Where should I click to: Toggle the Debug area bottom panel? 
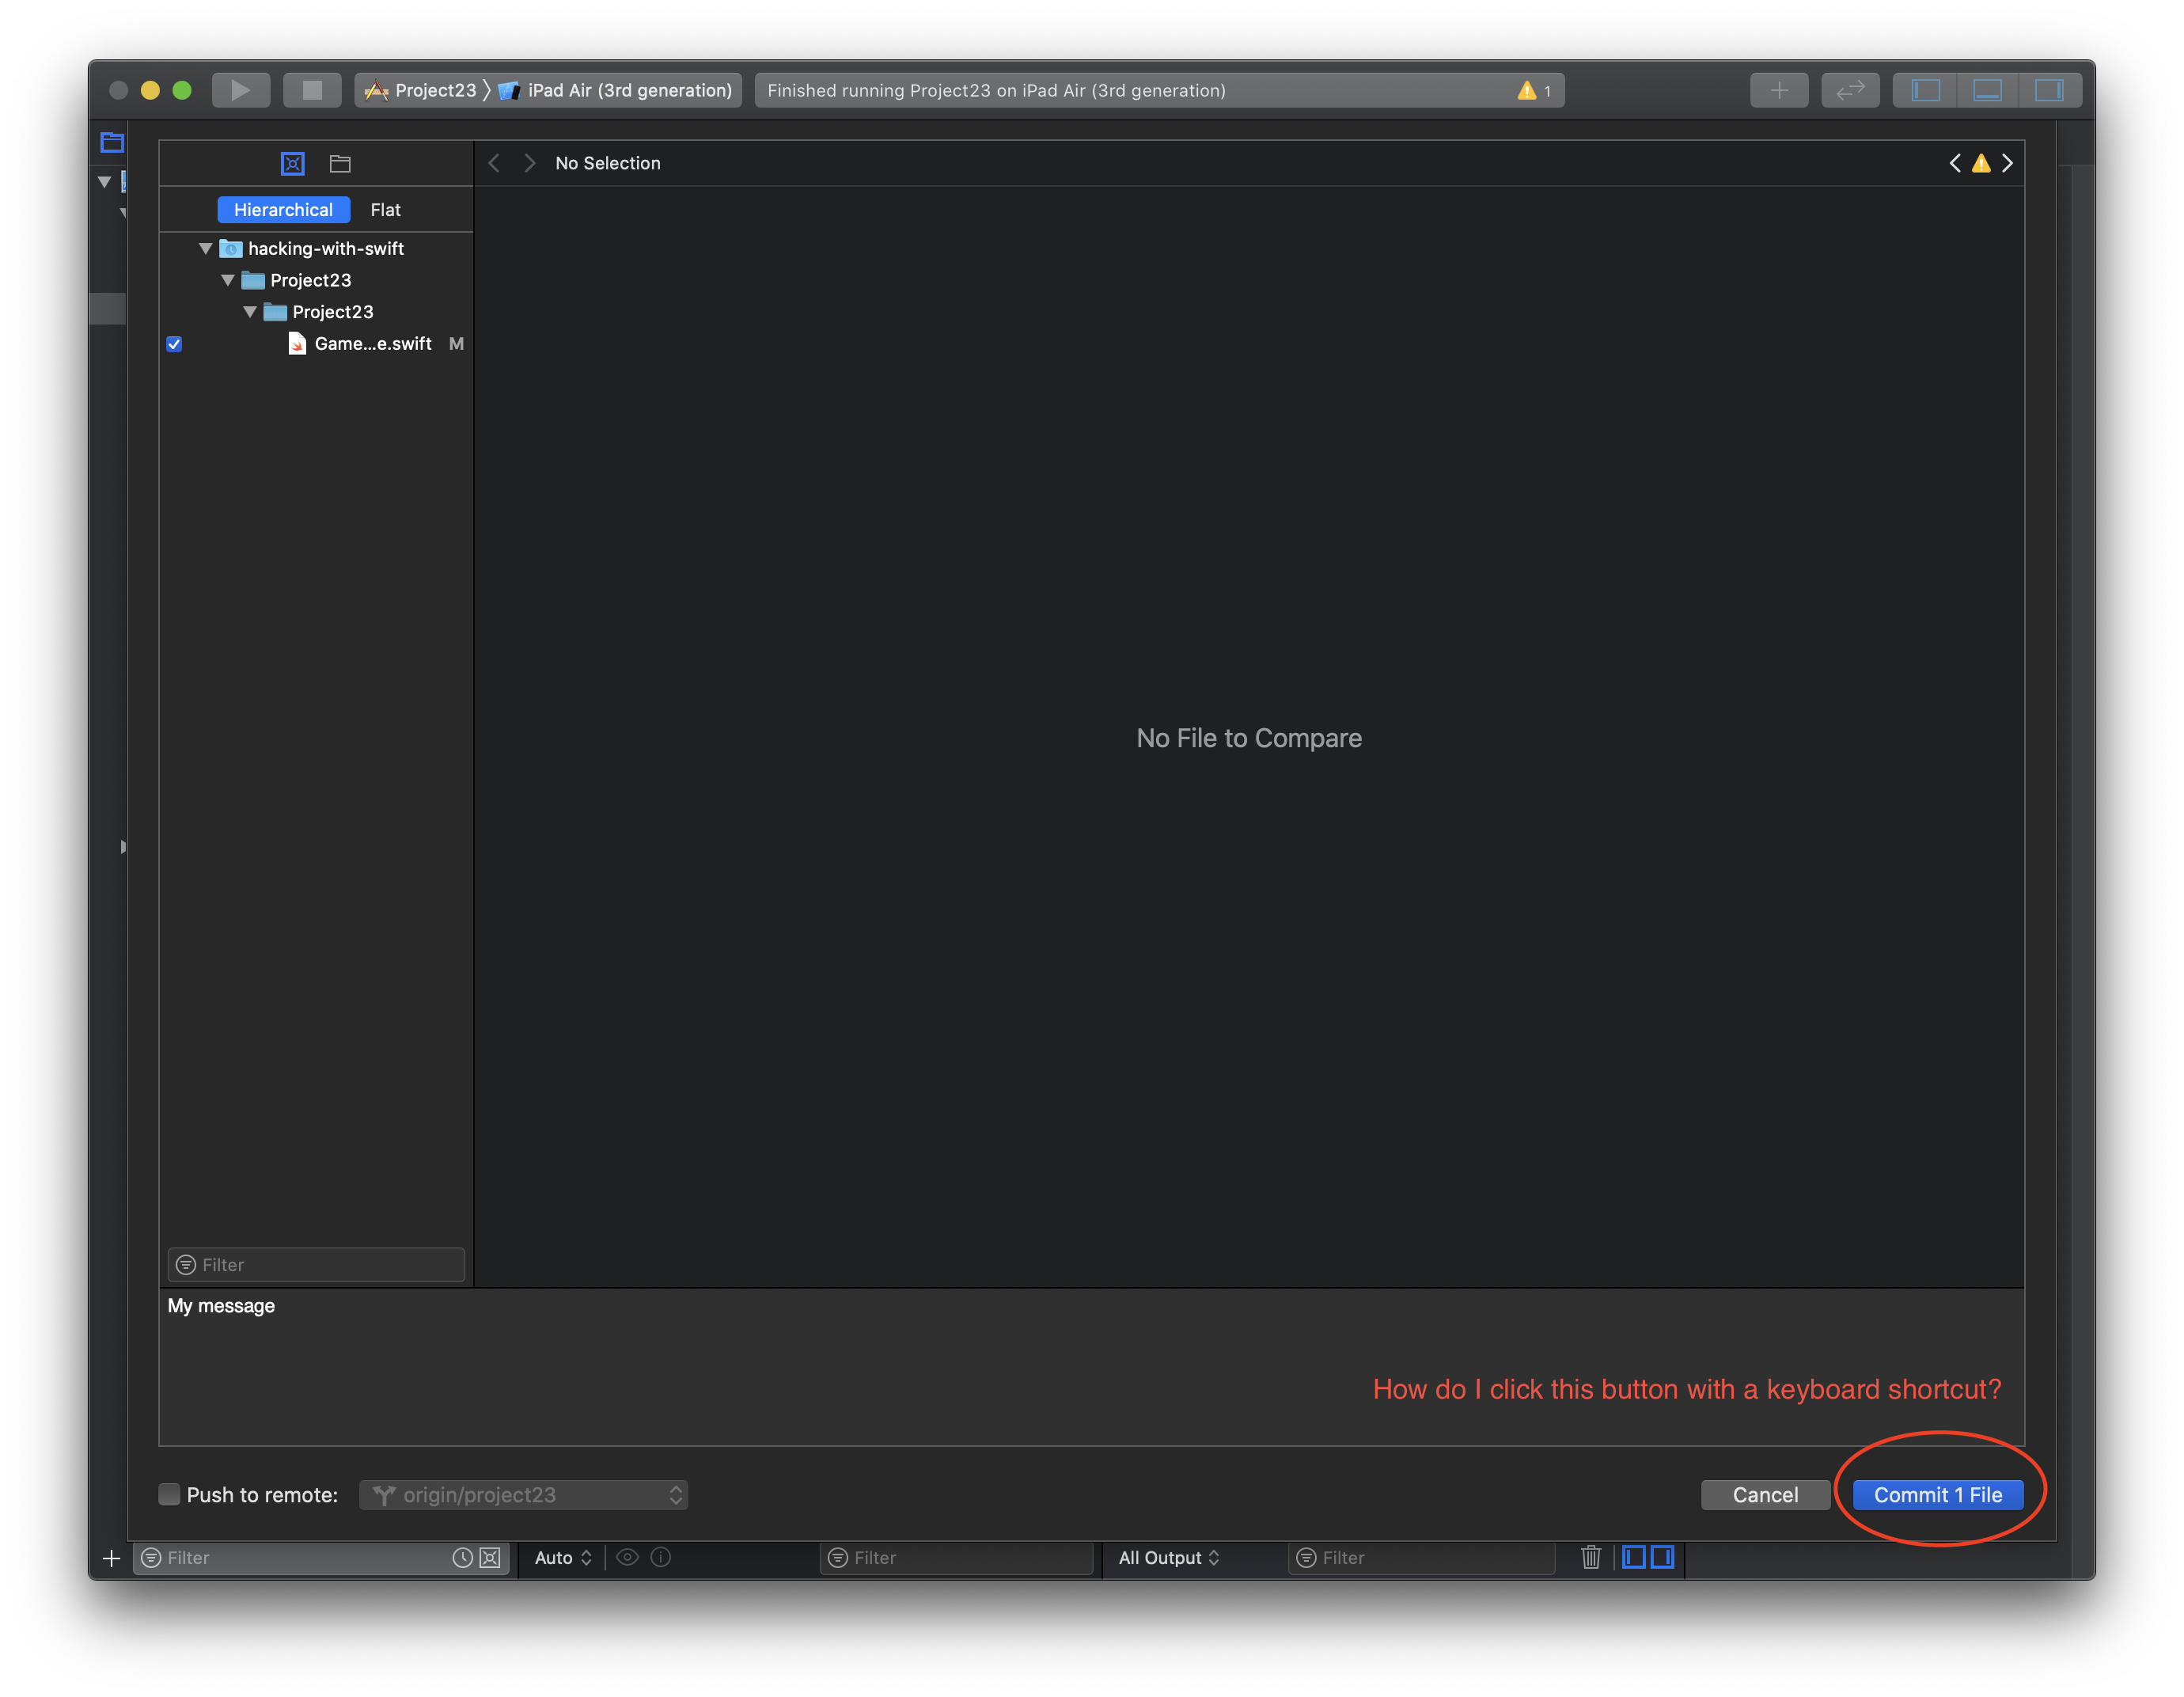(1987, 90)
